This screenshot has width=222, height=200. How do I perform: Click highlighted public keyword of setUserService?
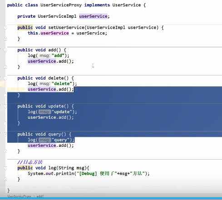[25, 28]
